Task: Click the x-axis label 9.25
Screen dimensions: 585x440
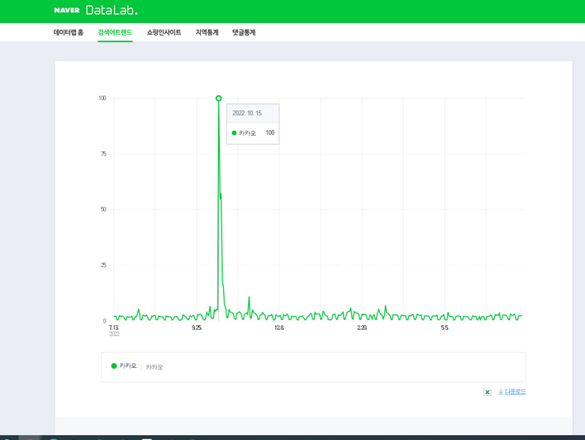Action: tap(197, 328)
